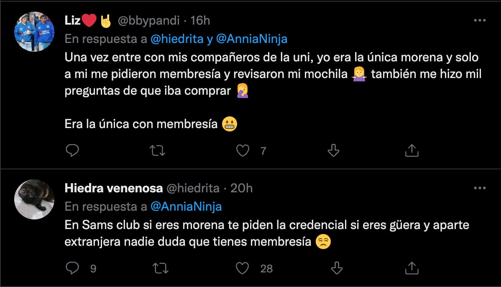Share Liz's tweet
The height and width of the screenshot is (287, 501).
[412, 151]
